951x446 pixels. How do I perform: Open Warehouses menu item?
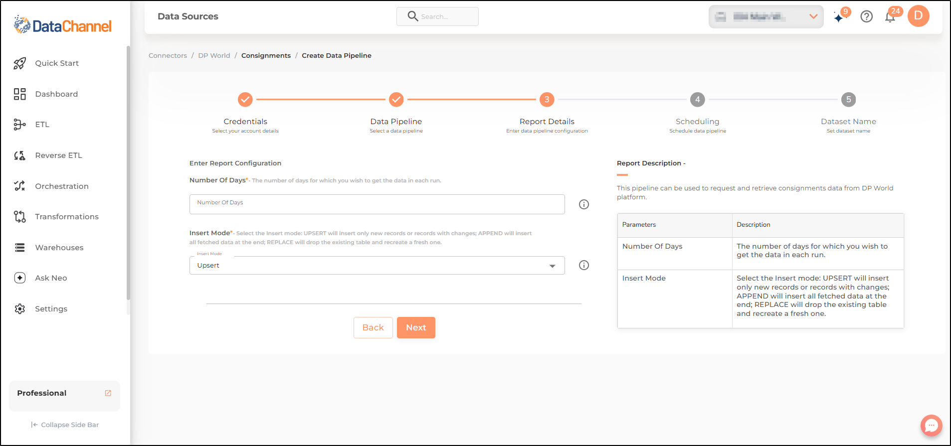click(59, 248)
